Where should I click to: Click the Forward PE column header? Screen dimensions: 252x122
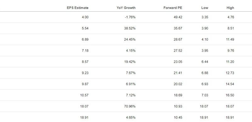coord(173,8)
